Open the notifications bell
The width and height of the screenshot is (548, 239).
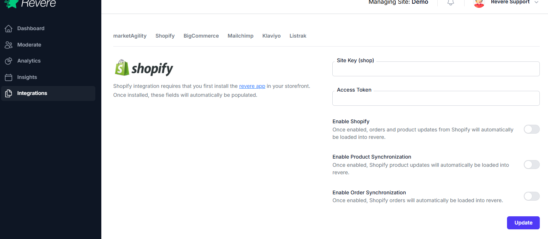point(450,2)
